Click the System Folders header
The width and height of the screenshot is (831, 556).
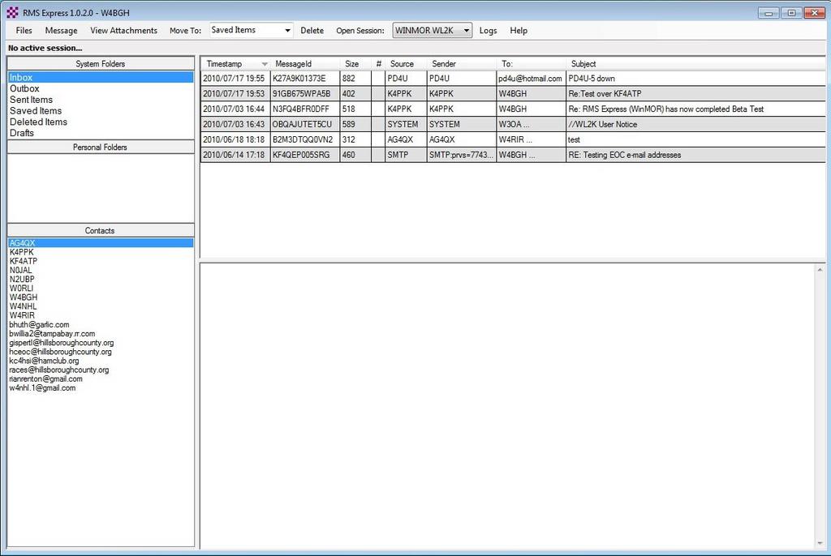(x=101, y=63)
